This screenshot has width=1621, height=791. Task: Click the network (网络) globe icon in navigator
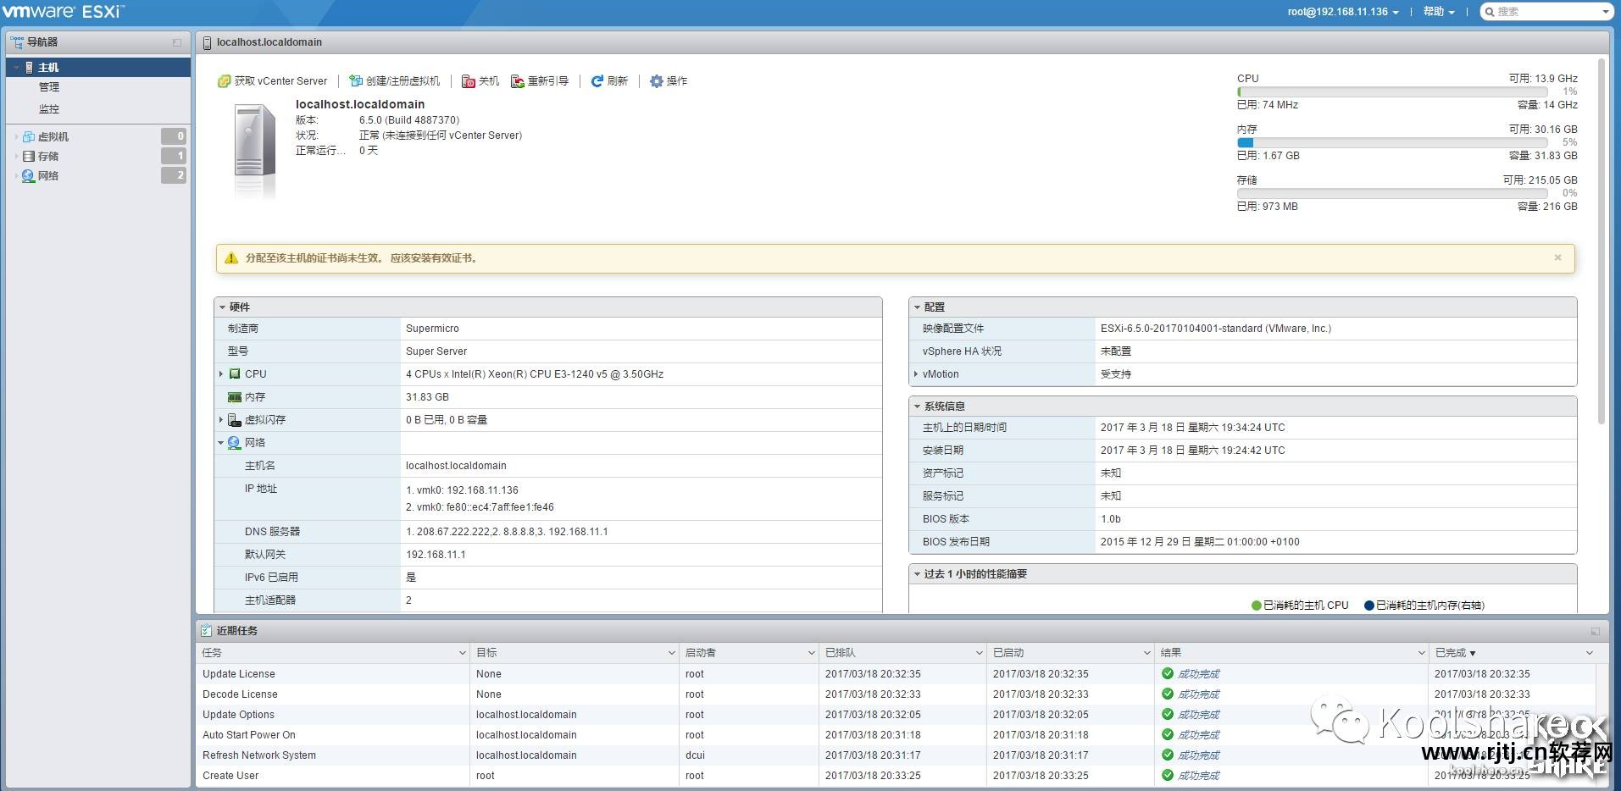(29, 175)
